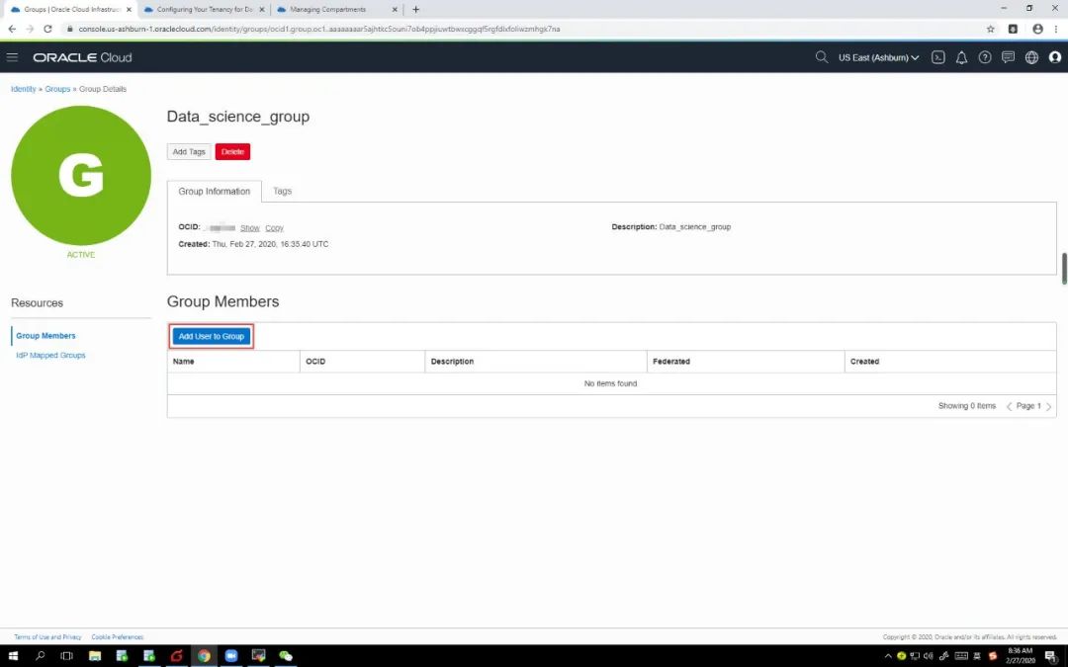Open the announcements bell icon

pos(961,57)
